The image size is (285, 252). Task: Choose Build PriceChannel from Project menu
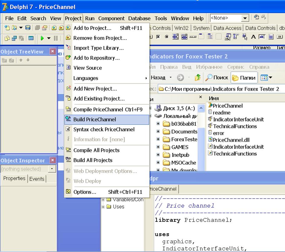[94, 119]
